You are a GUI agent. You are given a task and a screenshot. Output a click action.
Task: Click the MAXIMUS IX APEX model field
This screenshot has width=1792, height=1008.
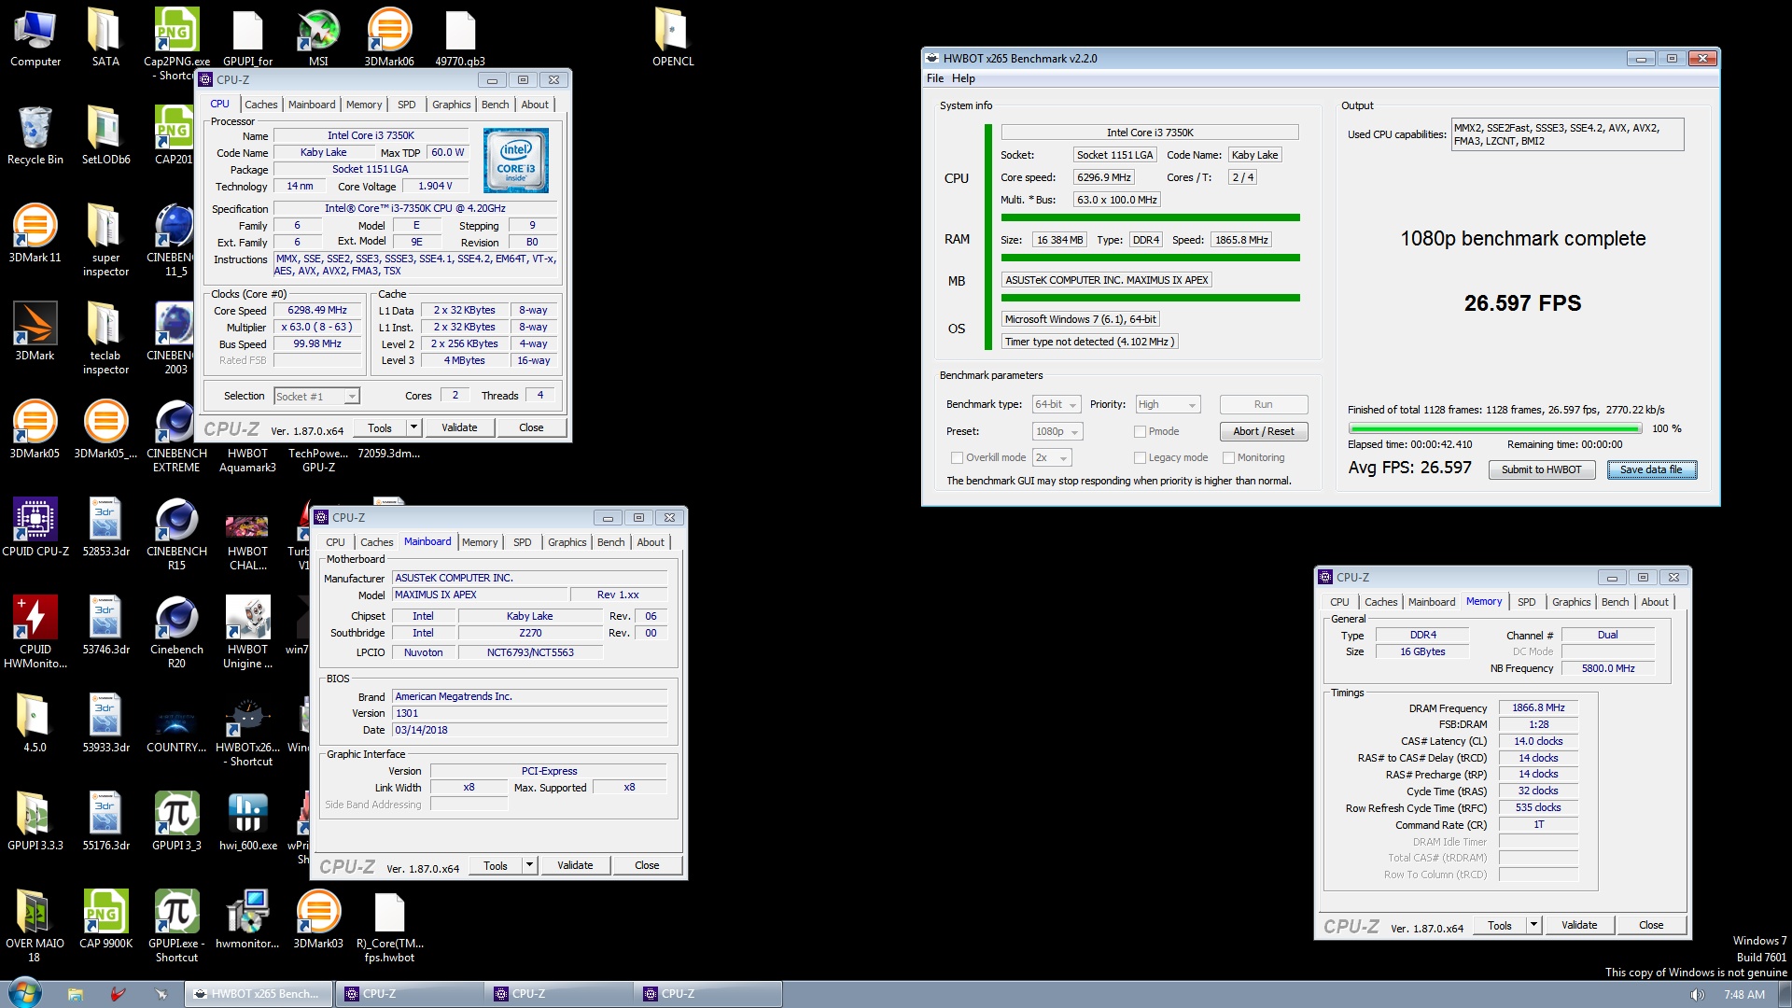coord(480,595)
